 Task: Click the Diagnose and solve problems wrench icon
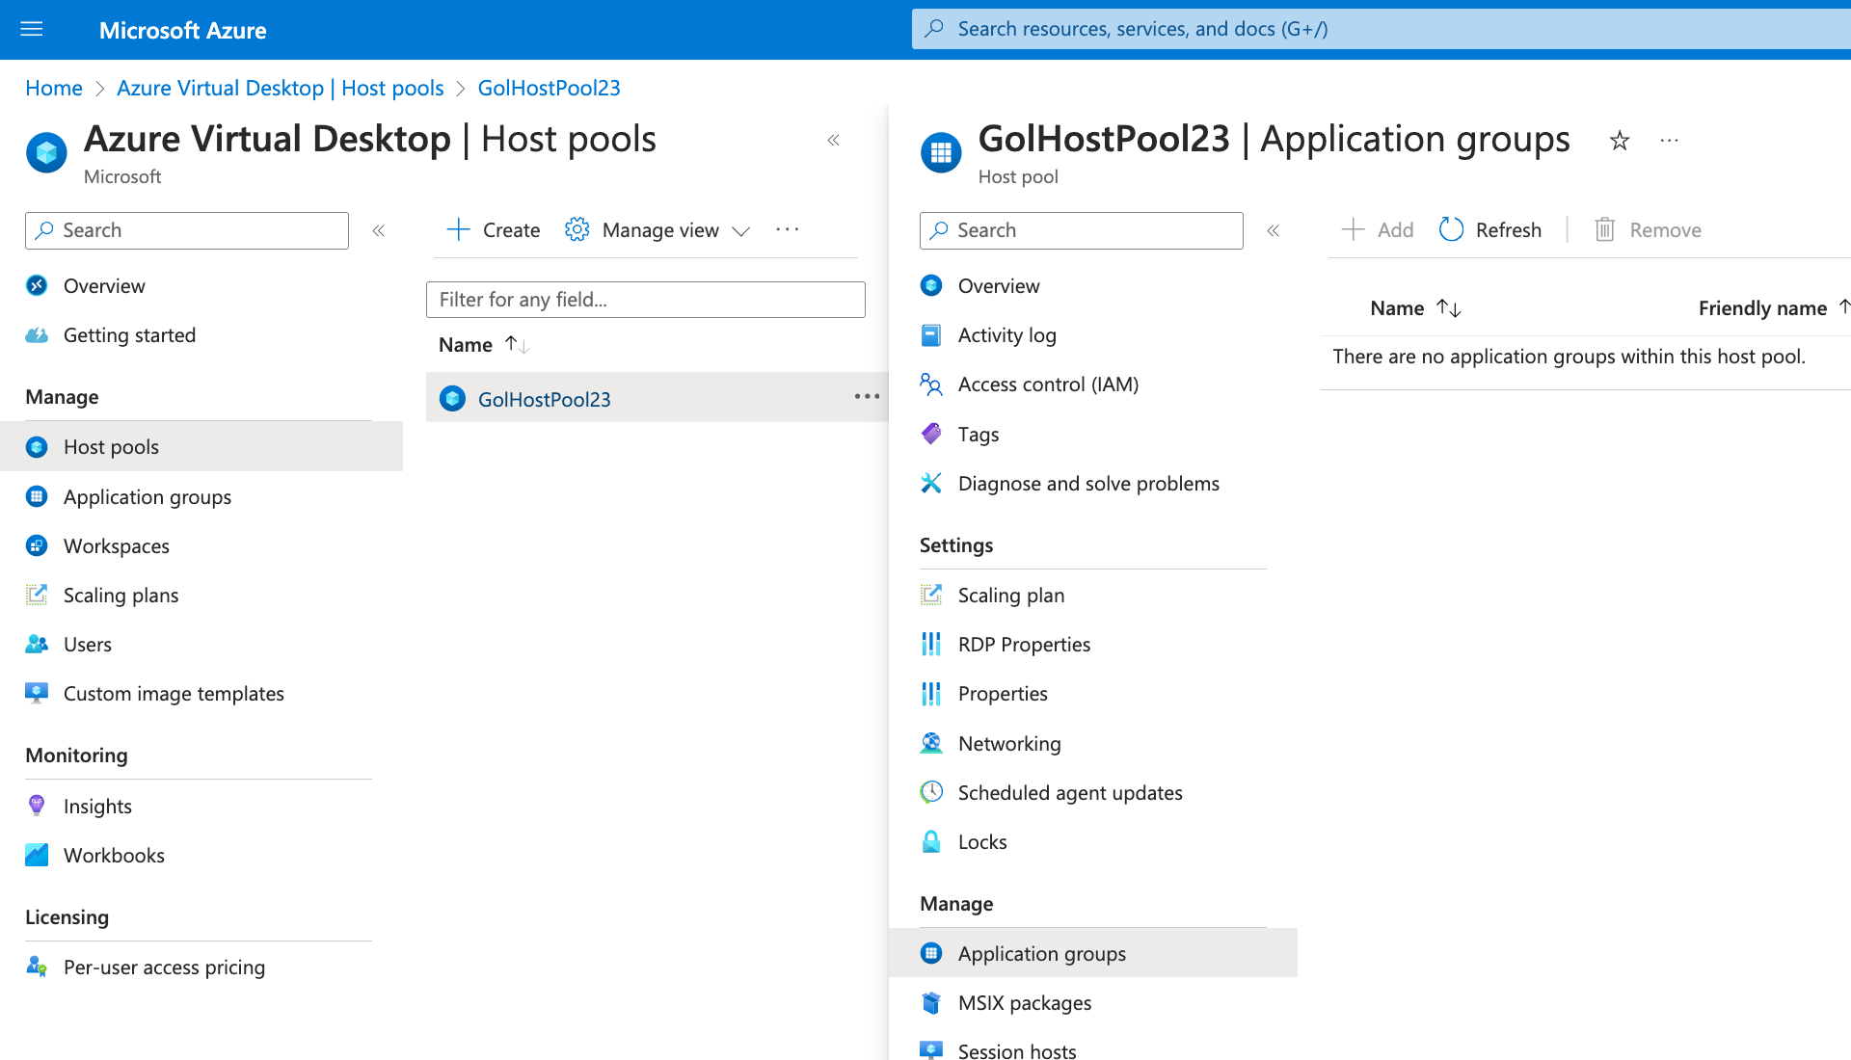[x=931, y=483]
